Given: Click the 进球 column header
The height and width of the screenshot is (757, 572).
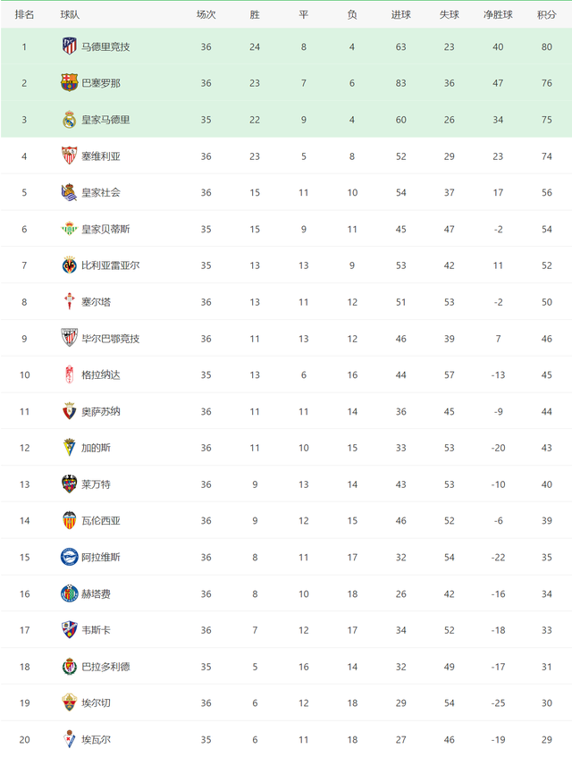Looking at the screenshot, I should click(400, 15).
